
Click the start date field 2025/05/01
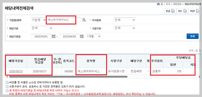coord(41,36)
